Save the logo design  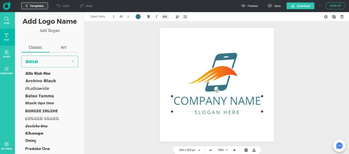pos(274,6)
